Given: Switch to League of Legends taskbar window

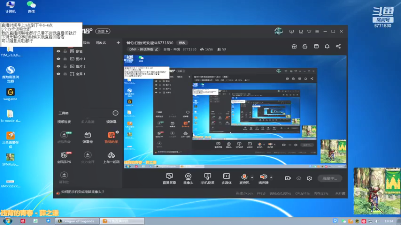Looking at the screenshot, I should pyautogui.click(x=77, y=221).
